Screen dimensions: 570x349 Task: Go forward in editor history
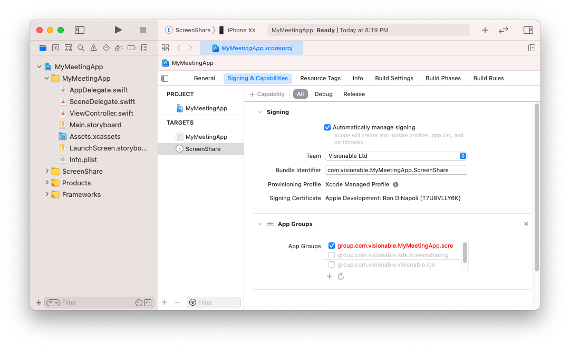(x=190, y=48)
